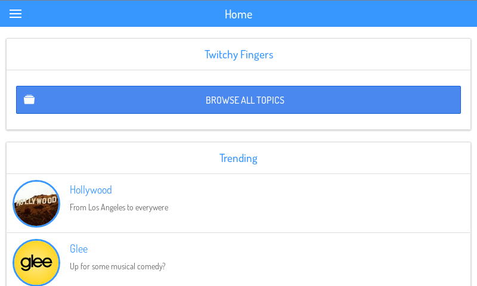
Task: Select "From Los Angeles to everywere" description
Action: click(x=119, y=207)
